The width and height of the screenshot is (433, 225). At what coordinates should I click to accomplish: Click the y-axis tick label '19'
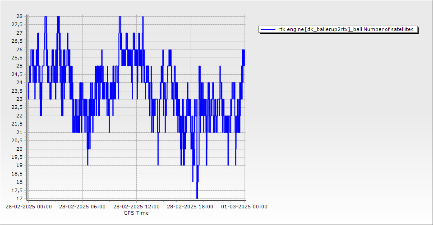click(19, 165)
